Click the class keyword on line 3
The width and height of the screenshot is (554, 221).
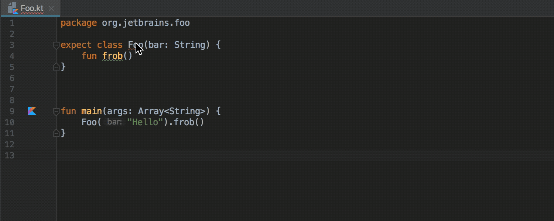(x=109, y=45)
